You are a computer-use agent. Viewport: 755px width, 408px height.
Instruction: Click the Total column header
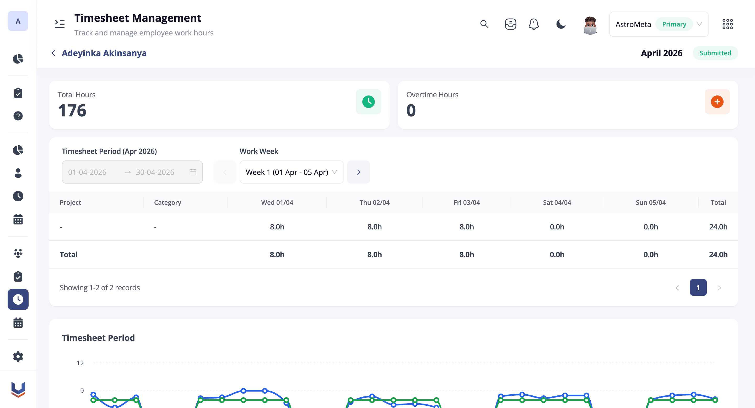[x=718, y=202]
